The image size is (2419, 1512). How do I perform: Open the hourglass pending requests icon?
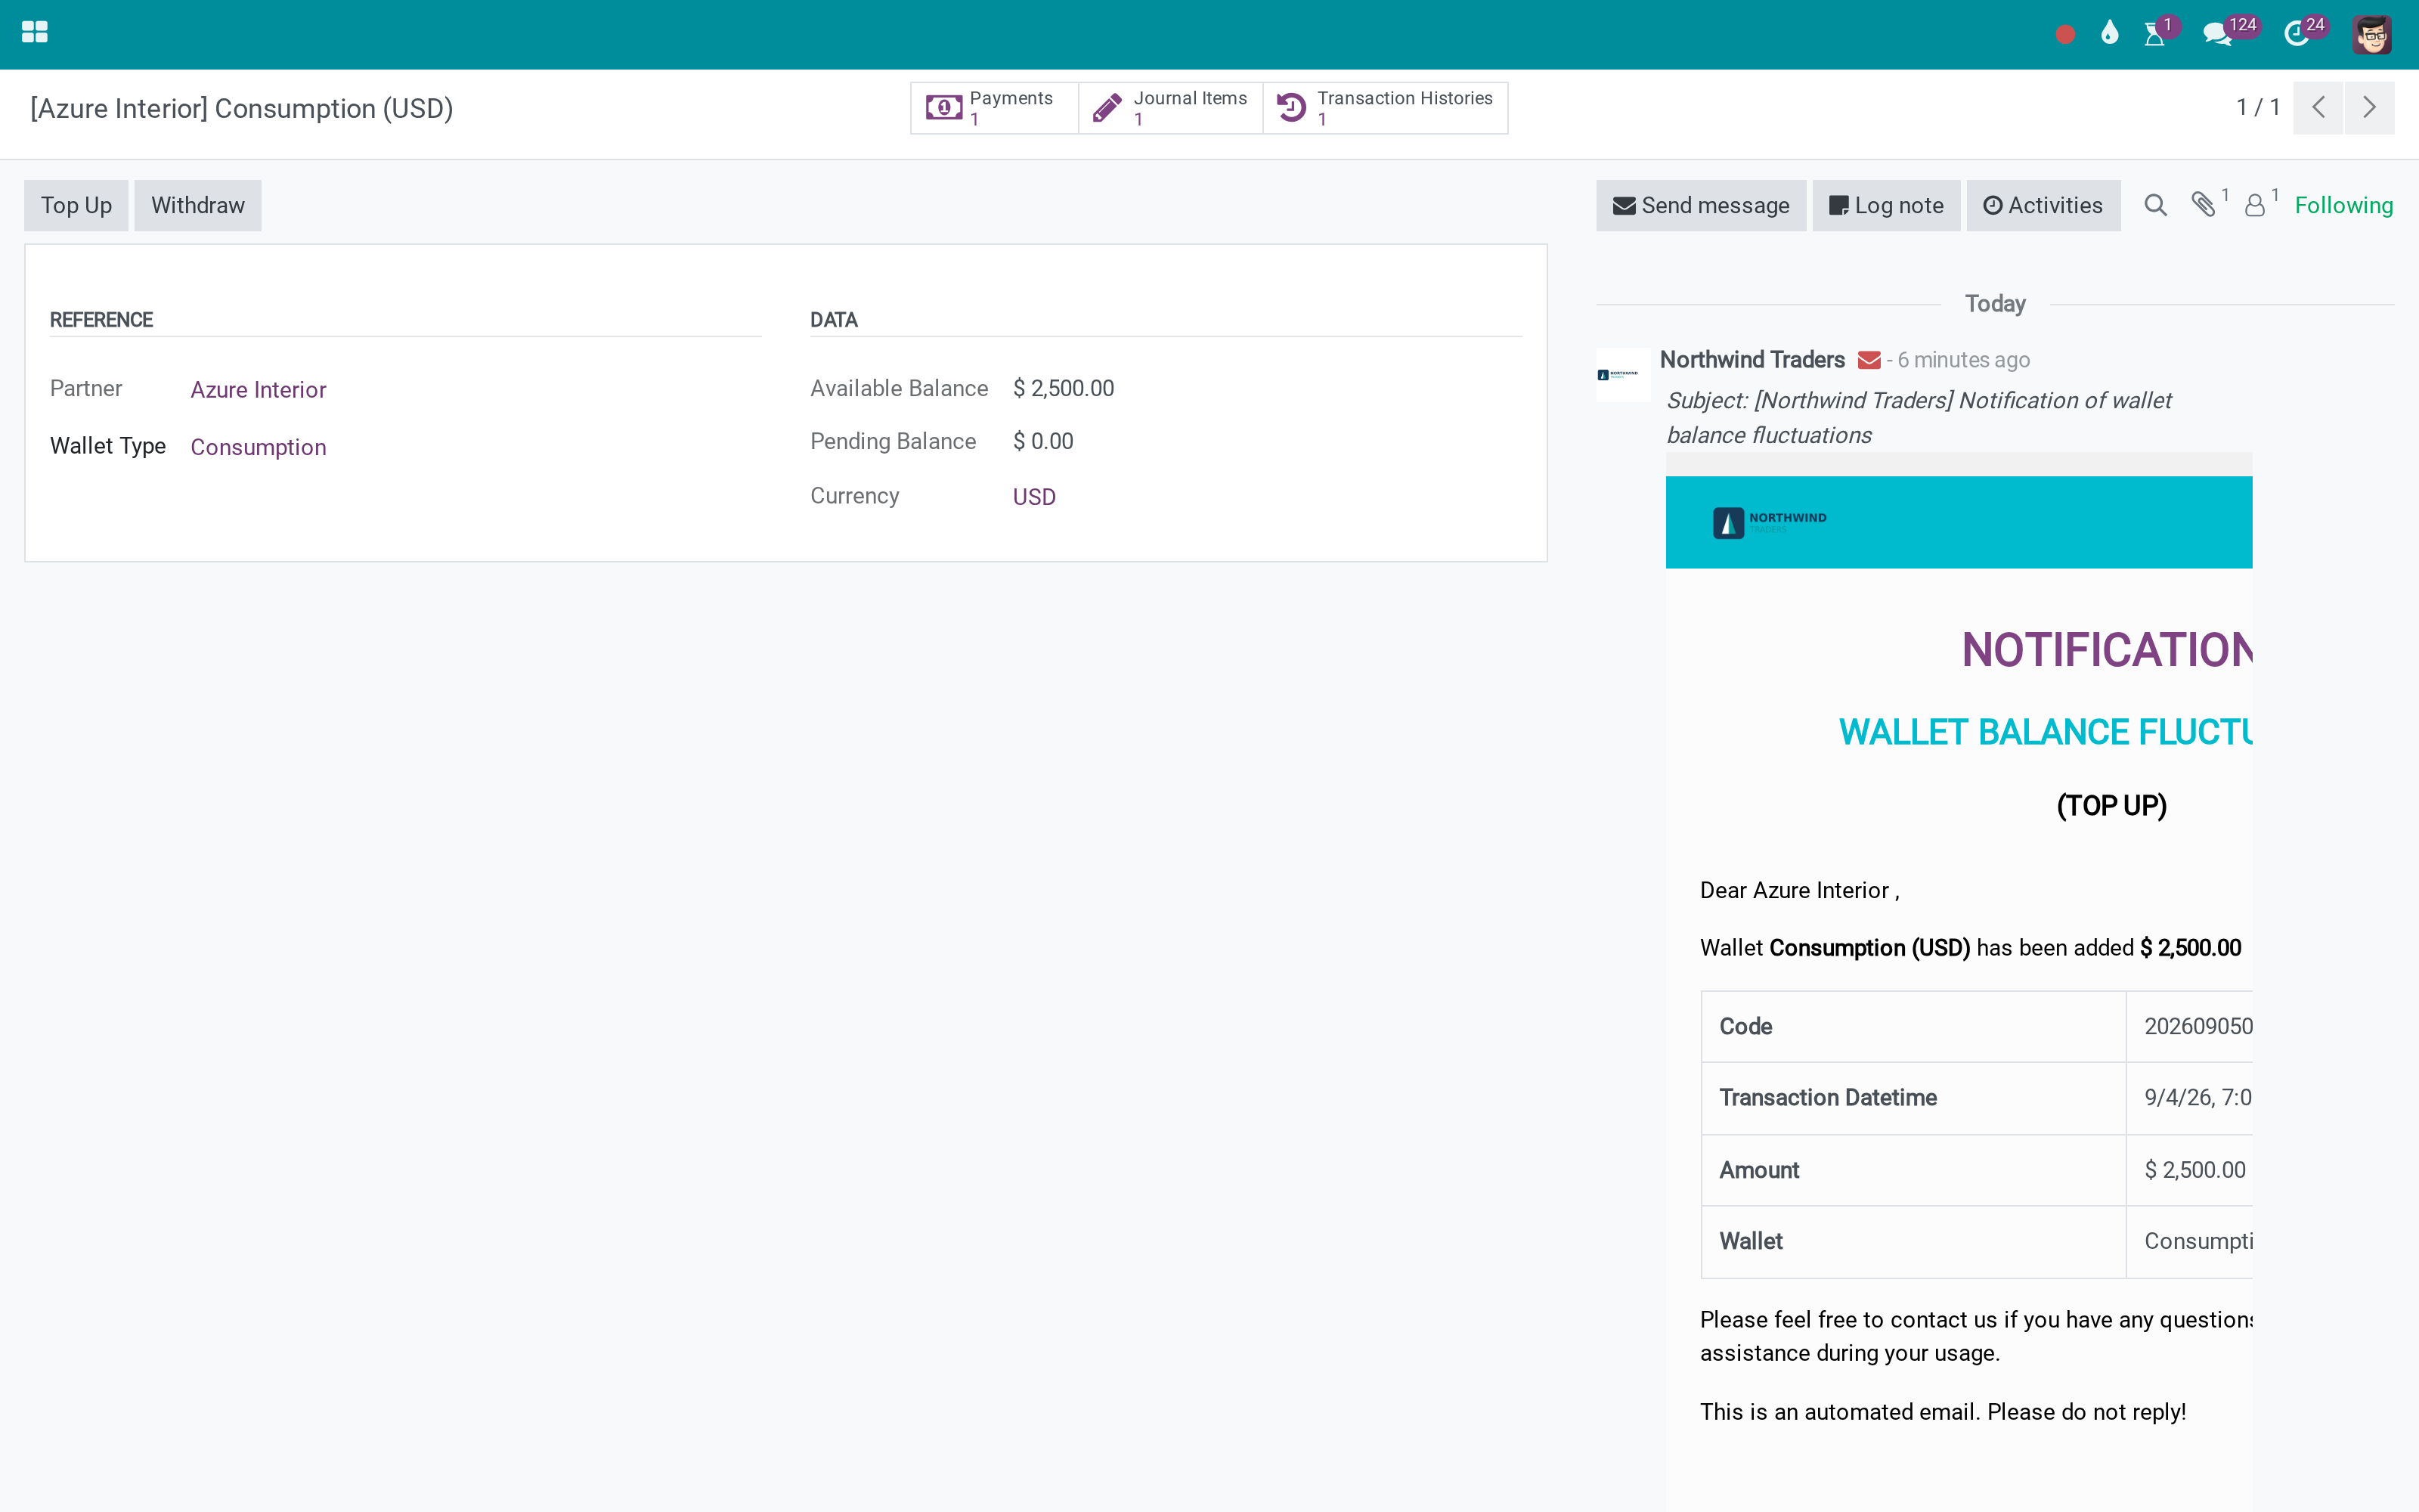click(2154, 35)
